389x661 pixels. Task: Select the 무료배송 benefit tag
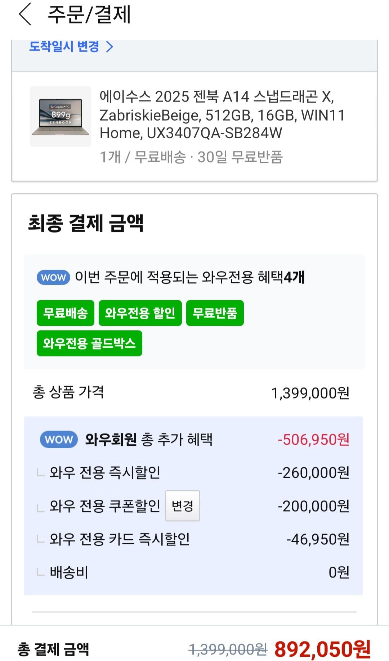coord(66,313)
